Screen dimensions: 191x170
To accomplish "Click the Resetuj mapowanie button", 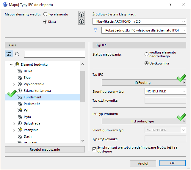I will 45,149.
